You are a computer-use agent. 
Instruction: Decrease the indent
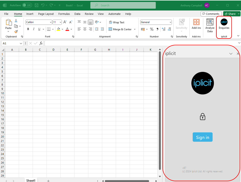point(97,29)
